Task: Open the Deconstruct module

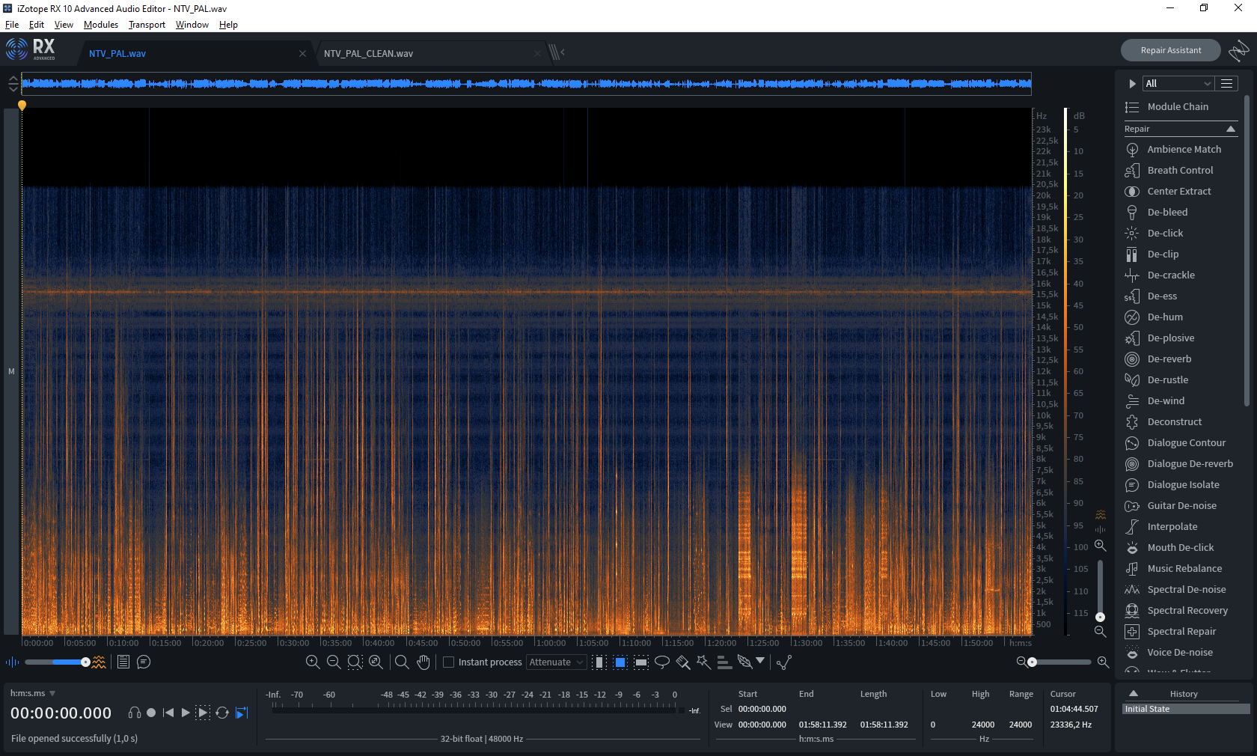Action: pyautogui.click(x=1182, y=422)
